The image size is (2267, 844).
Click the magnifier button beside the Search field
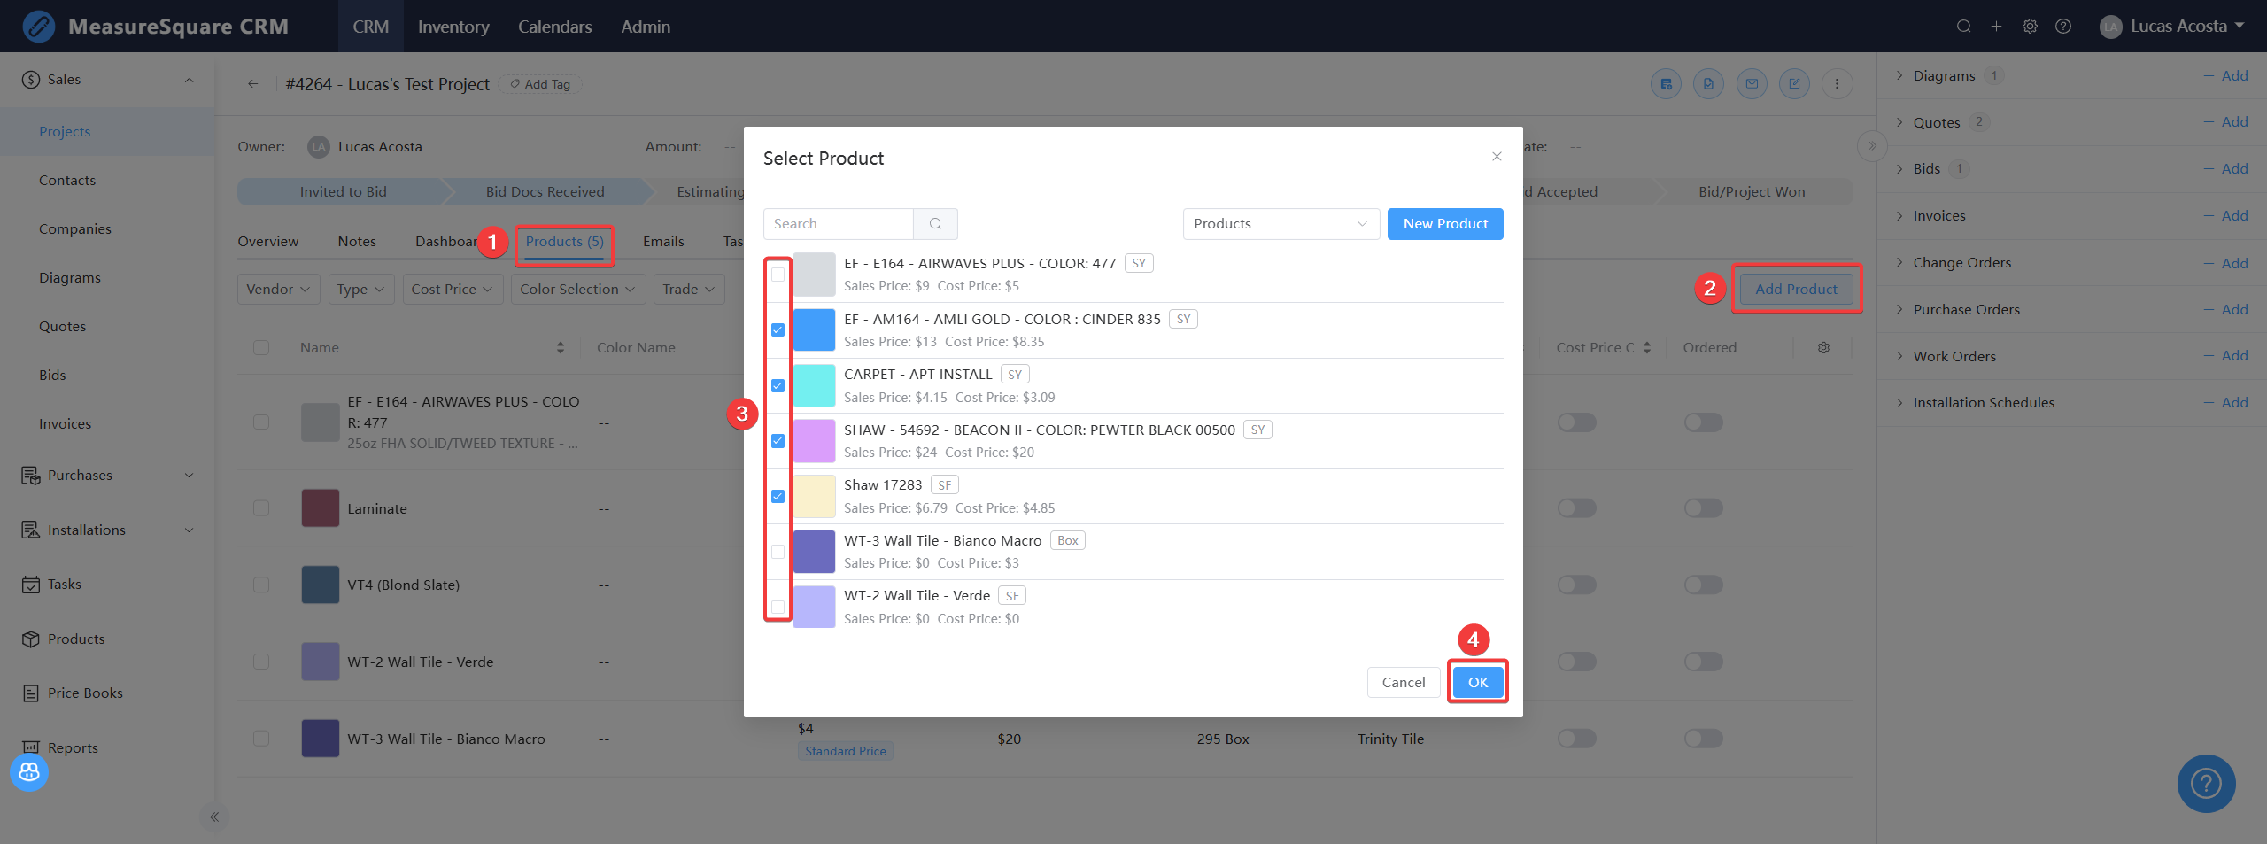[935, 224]
